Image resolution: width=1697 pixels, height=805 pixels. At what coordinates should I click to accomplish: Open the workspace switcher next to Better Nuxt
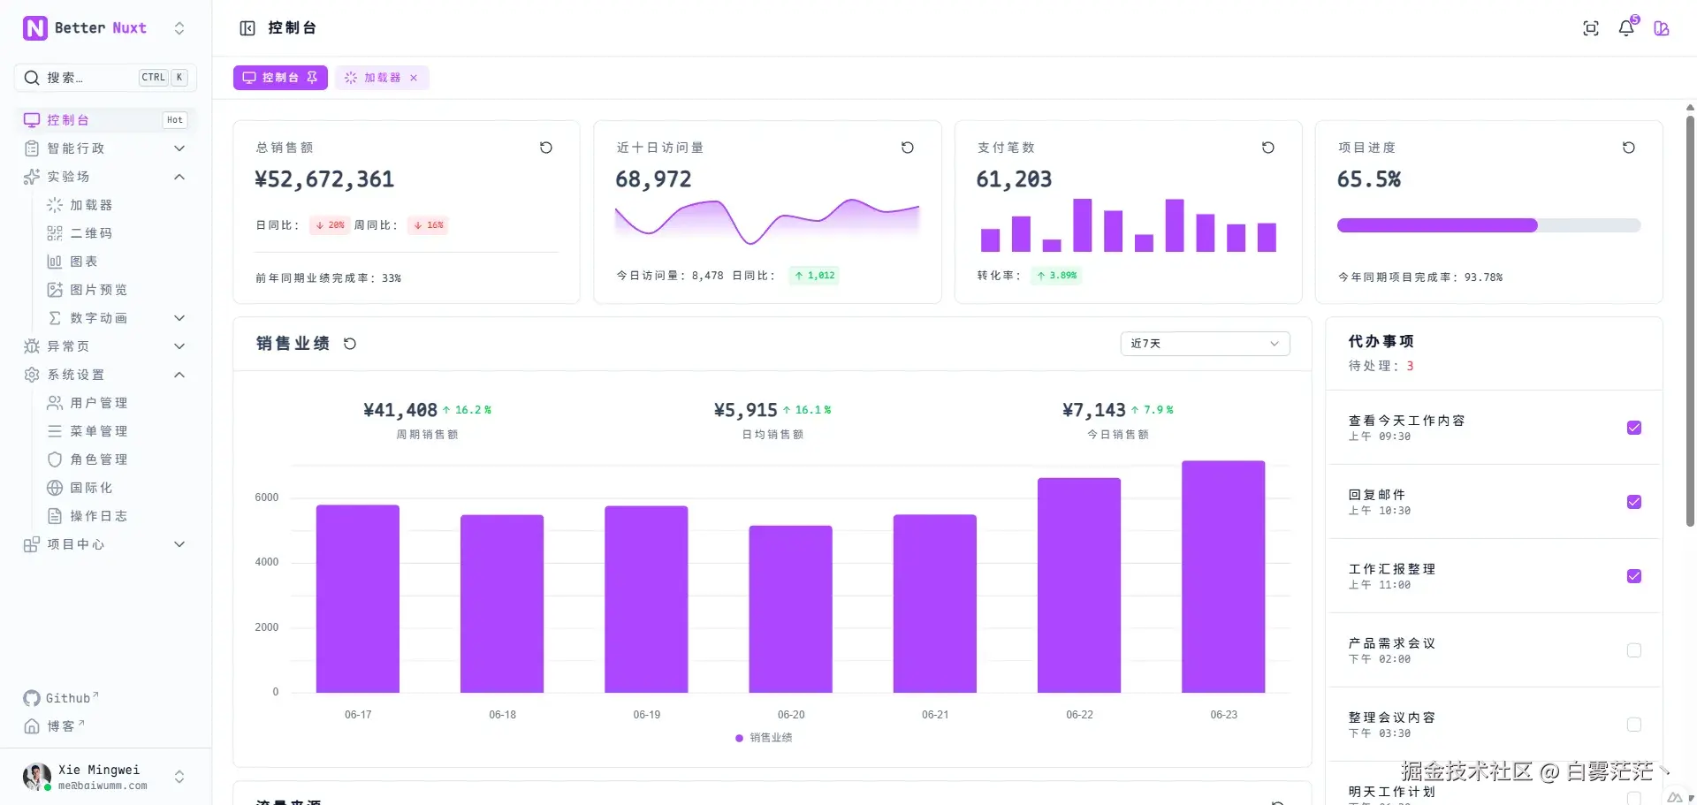pyautogui.click(x=179, y=28)
